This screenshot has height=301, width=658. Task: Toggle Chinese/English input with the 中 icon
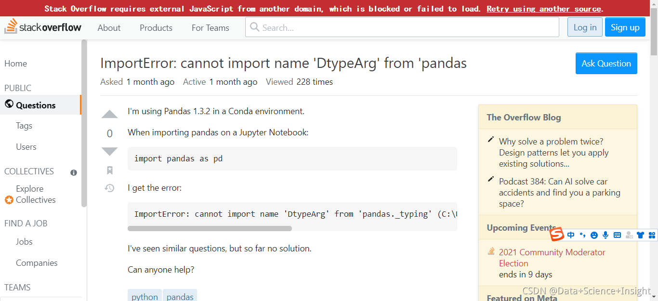(571, 235)
